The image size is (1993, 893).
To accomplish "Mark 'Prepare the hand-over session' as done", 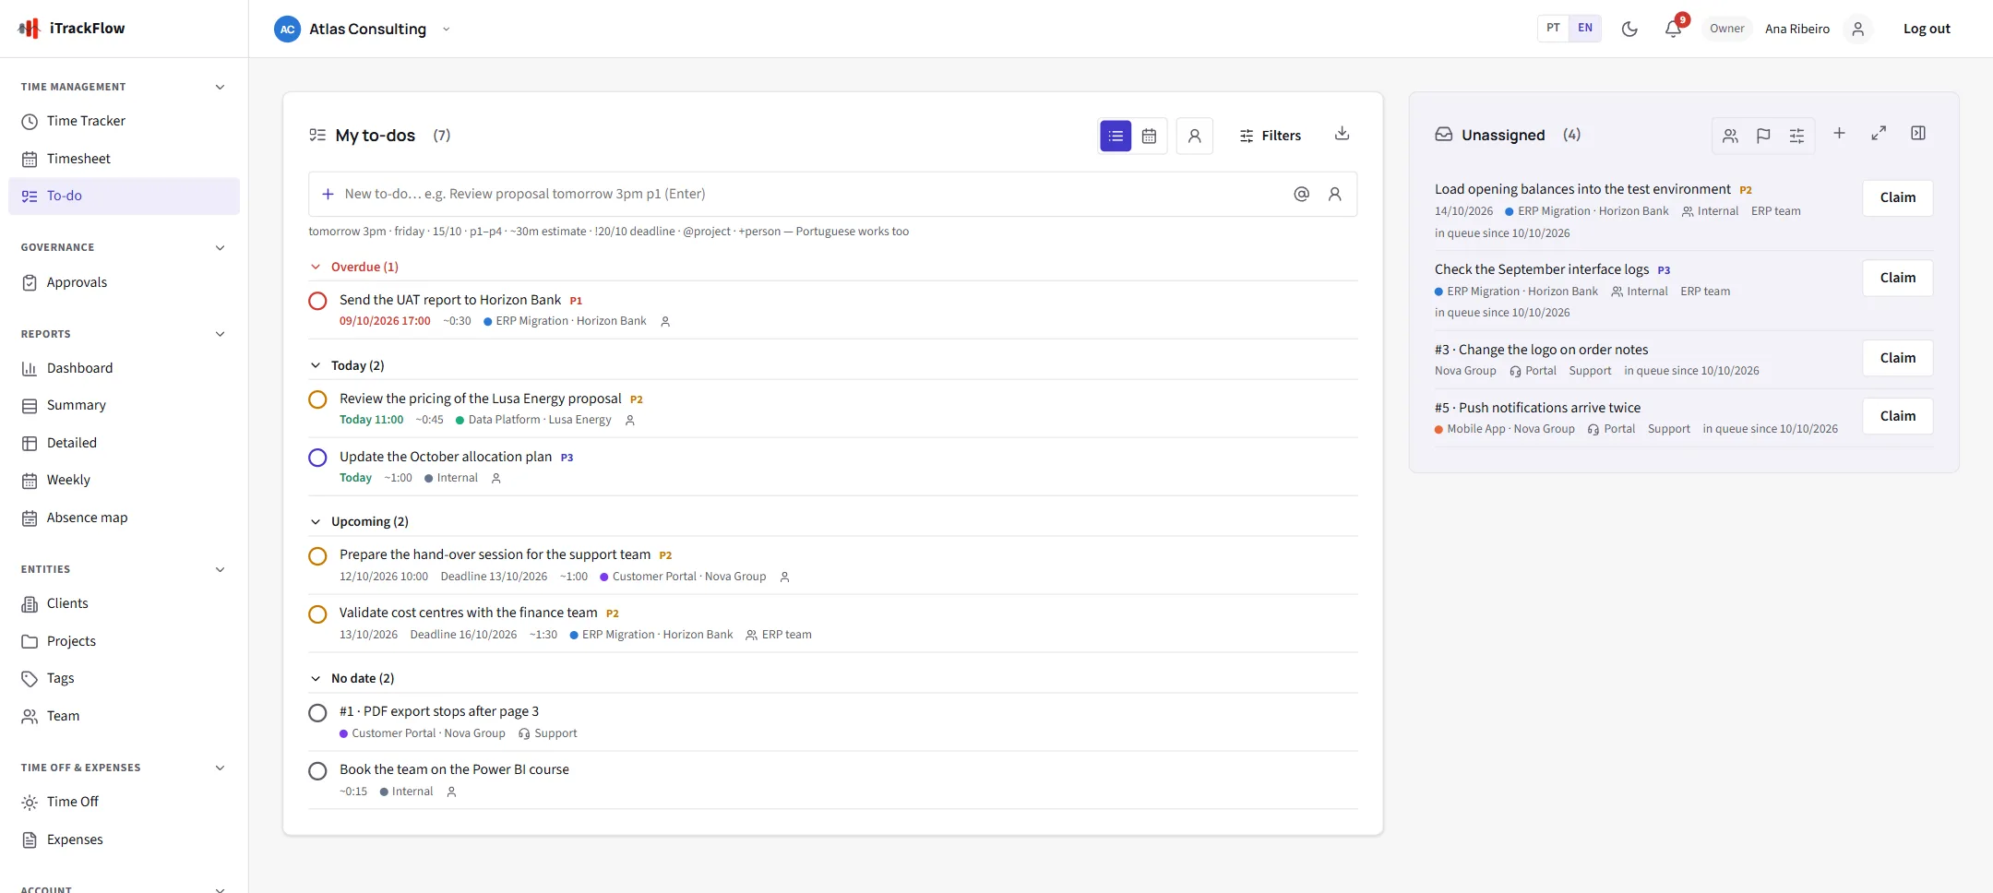I will click(x=317, y=556).
